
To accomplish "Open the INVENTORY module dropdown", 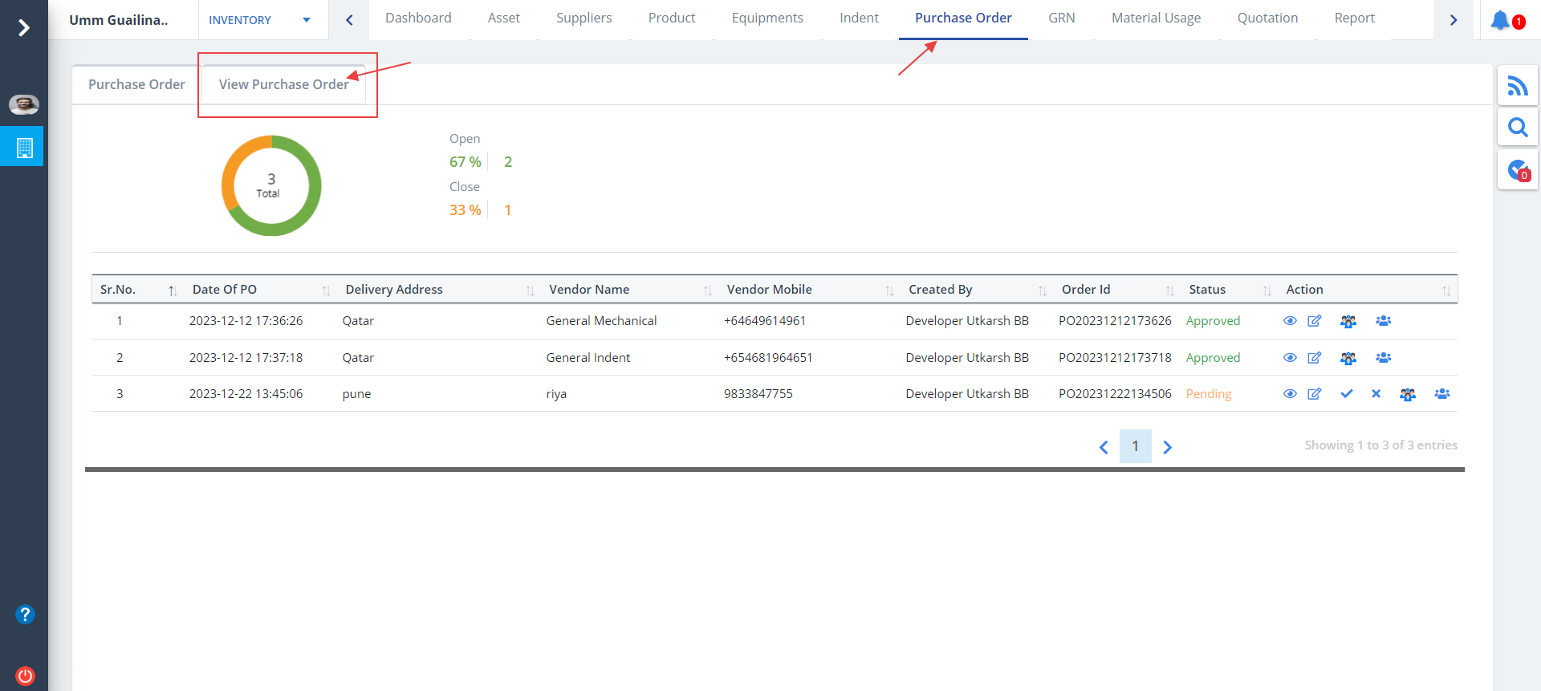I will tap(259, 20).
